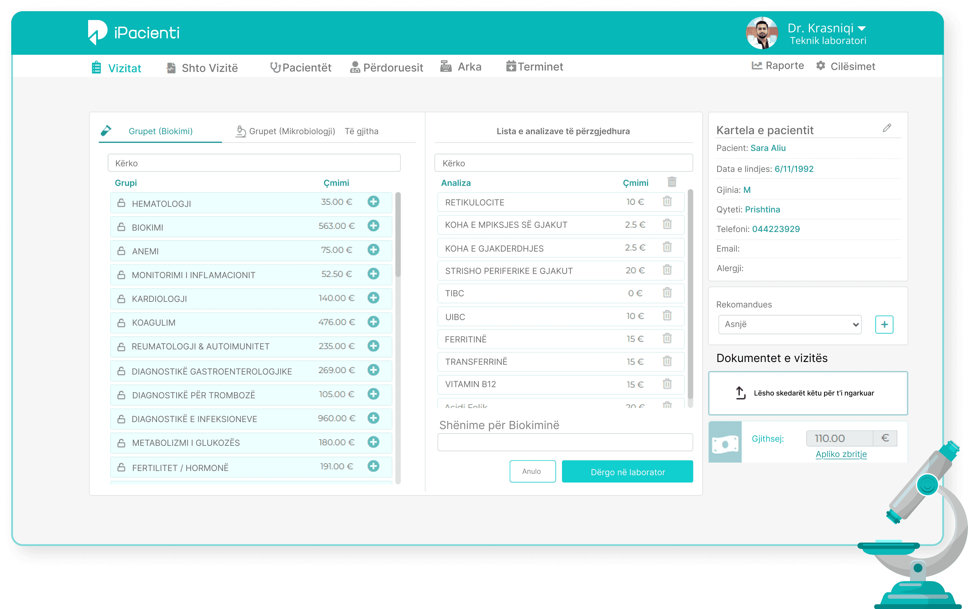Viewport: 968px width, 609px height.
Task: Edit patient card with pencil icon
Action: 887,128
